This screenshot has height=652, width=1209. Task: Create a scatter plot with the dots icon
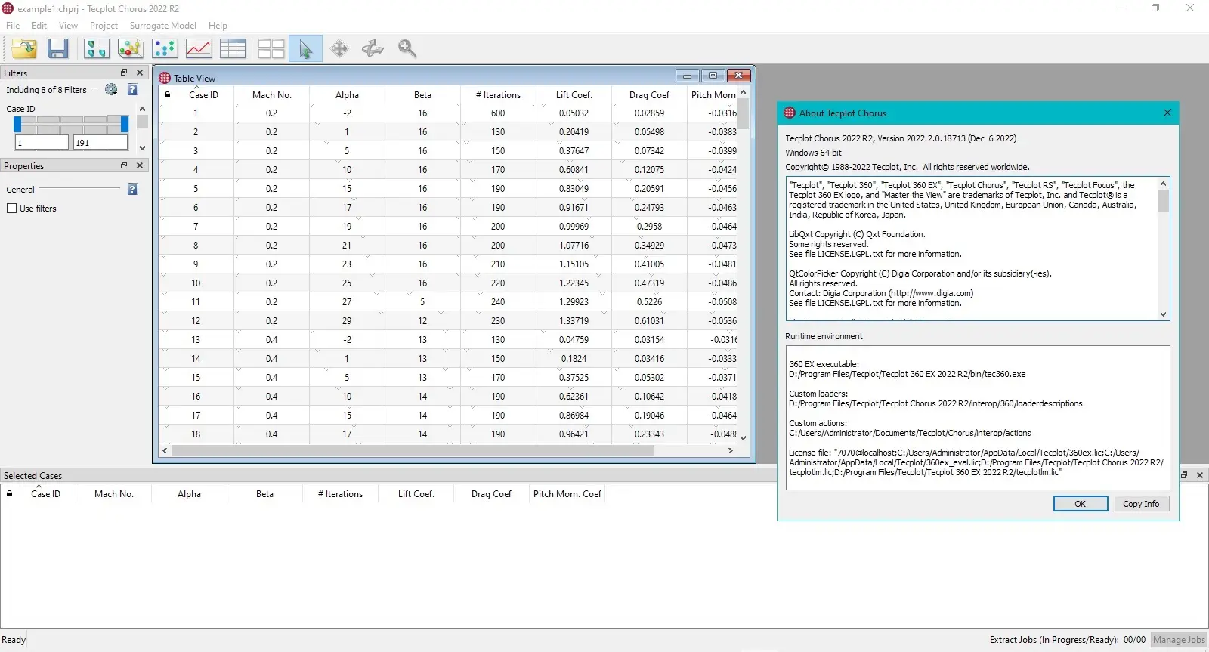click(164, 48)
